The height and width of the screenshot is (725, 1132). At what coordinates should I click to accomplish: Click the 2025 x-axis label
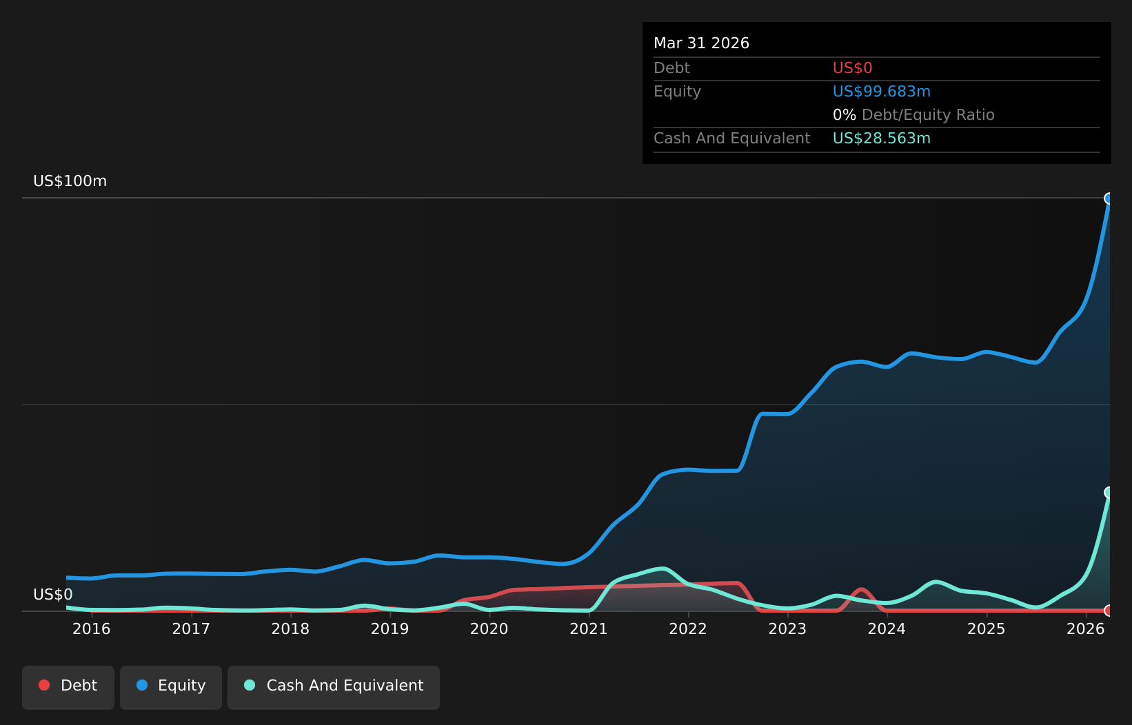(x=987, y=629)
